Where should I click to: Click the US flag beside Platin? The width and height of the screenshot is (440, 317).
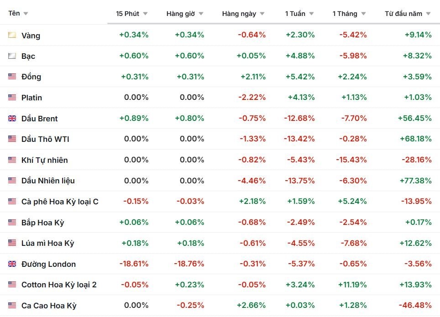[12, 98]
